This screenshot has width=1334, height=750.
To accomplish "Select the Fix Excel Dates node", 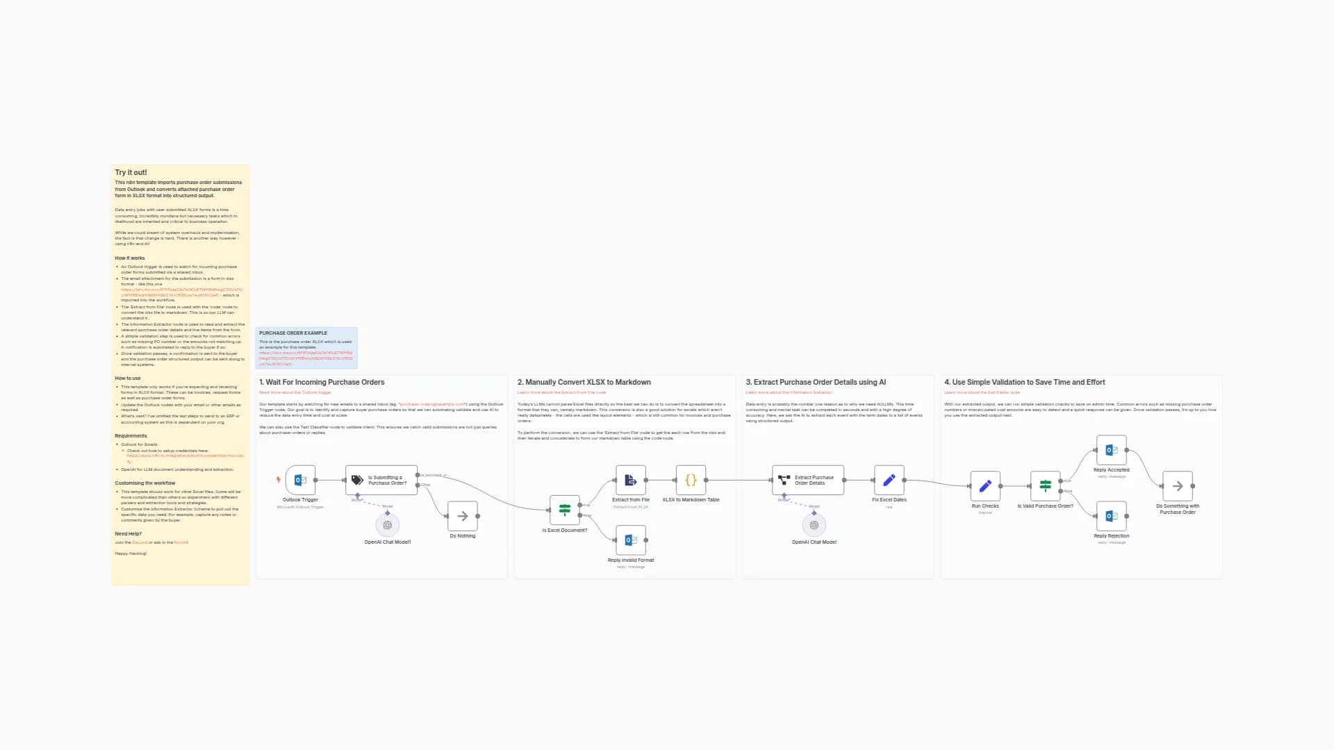I will click(x=889, y=480).
